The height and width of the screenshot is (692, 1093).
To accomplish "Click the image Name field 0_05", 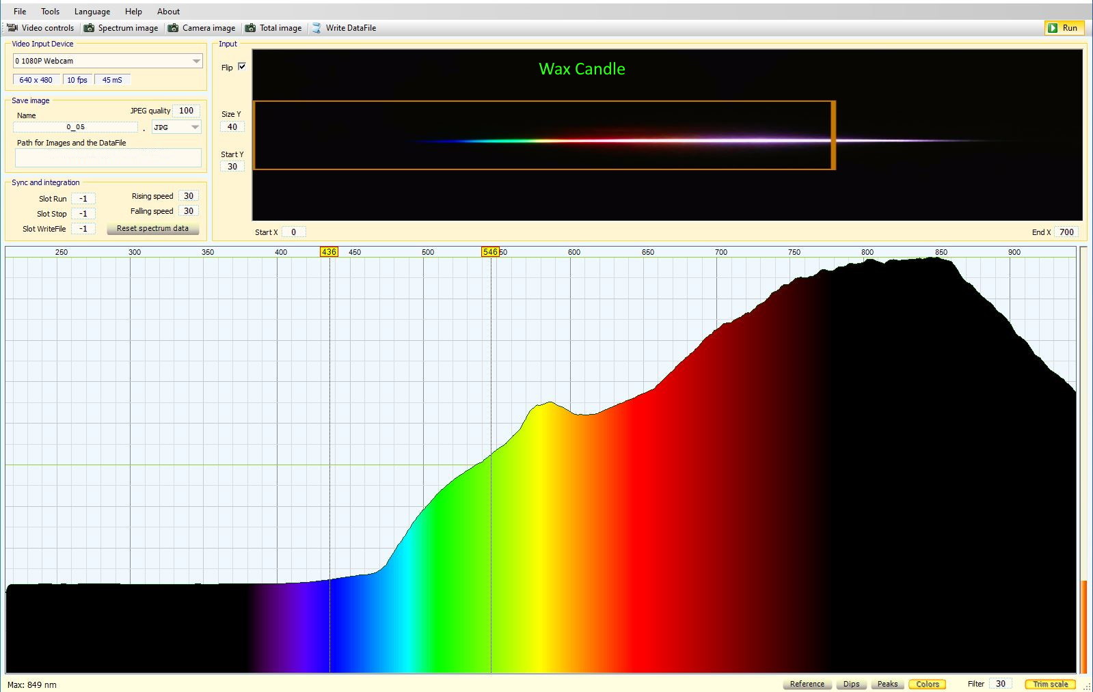I will (75, 127).
